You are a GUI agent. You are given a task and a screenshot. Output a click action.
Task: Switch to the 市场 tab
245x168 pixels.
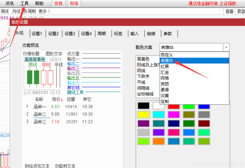74,4
